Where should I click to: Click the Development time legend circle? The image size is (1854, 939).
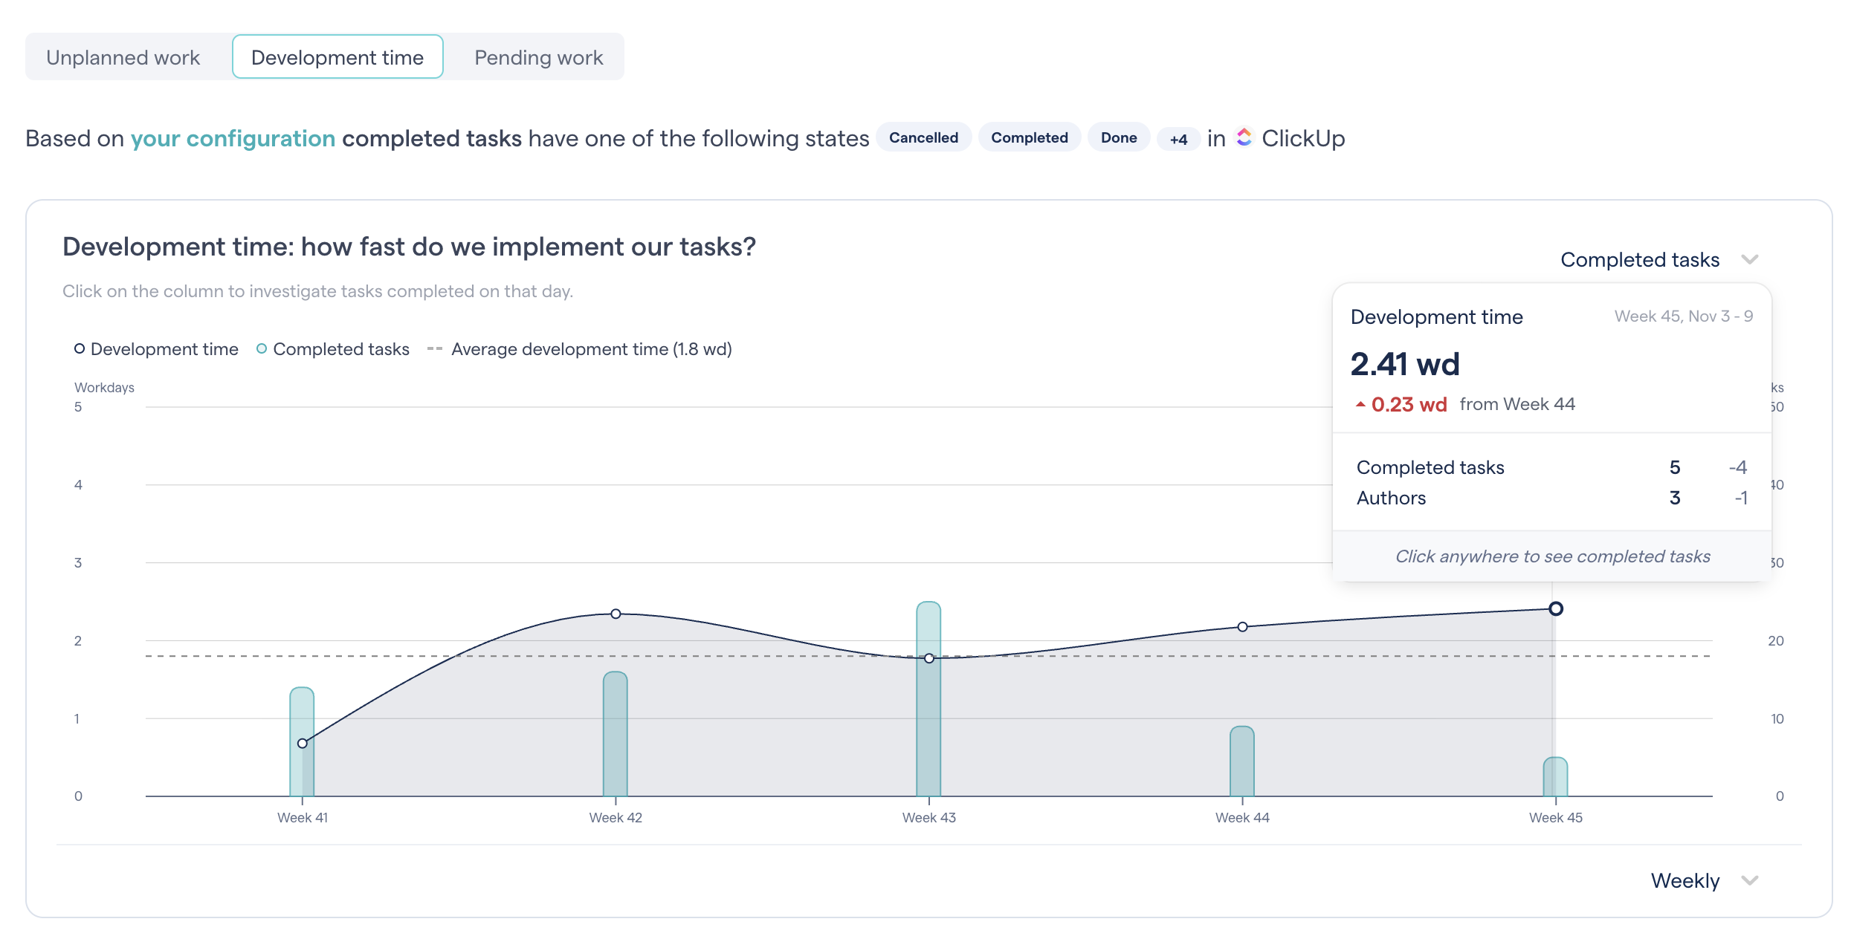pos(78,348)
